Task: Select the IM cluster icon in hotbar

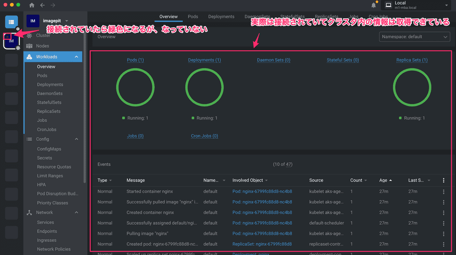Action: pyautogui.click(x=11, y=41)
